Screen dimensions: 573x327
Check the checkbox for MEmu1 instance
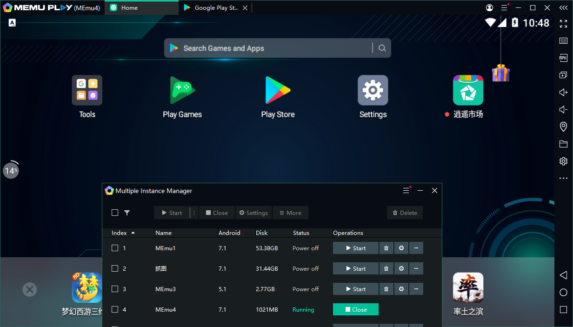115,248
